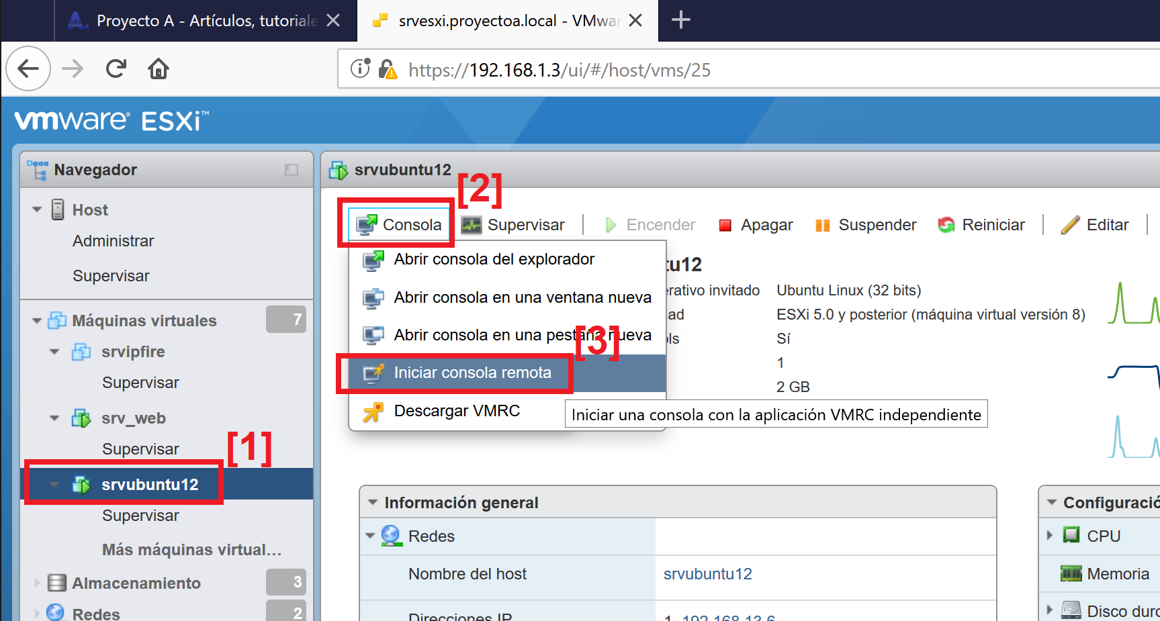Image resolution: width=1160 pixels, height=621 pixels.
Task: Select the srv_web virtual machine
Action: click(134, 418)
